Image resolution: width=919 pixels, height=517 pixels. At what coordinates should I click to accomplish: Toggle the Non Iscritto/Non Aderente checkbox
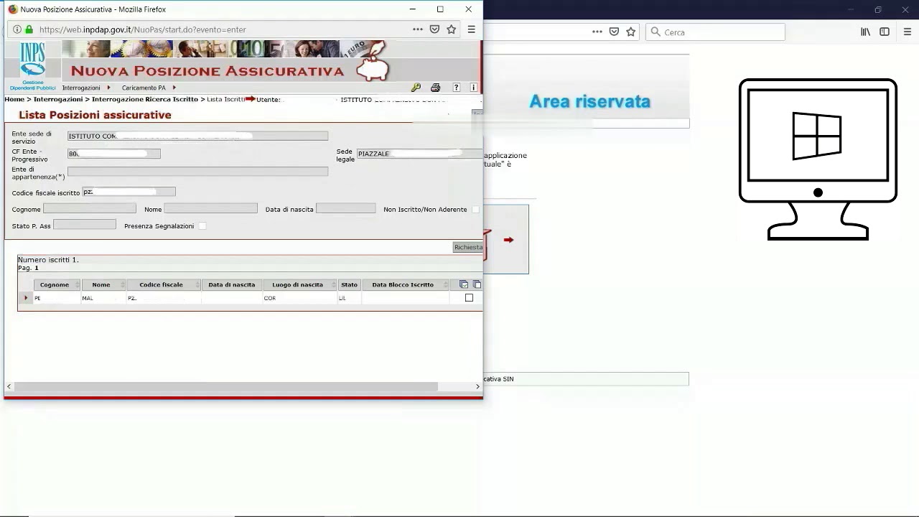475,210
